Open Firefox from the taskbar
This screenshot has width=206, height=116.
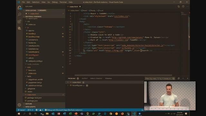pos(122,114)
